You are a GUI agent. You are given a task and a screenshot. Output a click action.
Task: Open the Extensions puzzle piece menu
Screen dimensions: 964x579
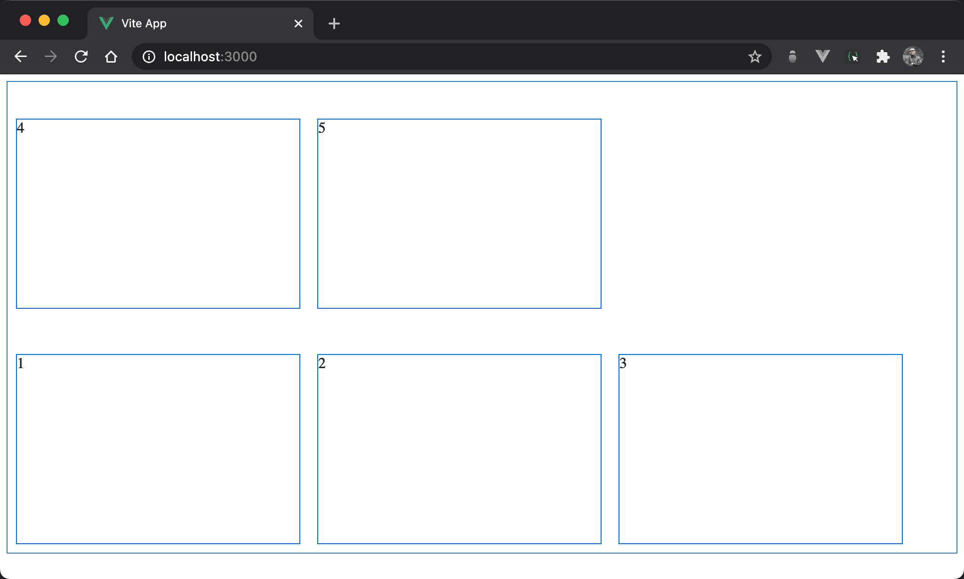(x=883, y=56)
